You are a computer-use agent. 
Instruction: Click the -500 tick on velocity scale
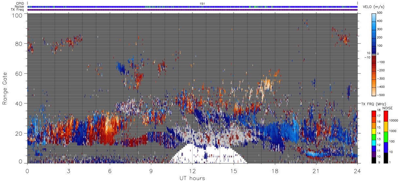381,95
